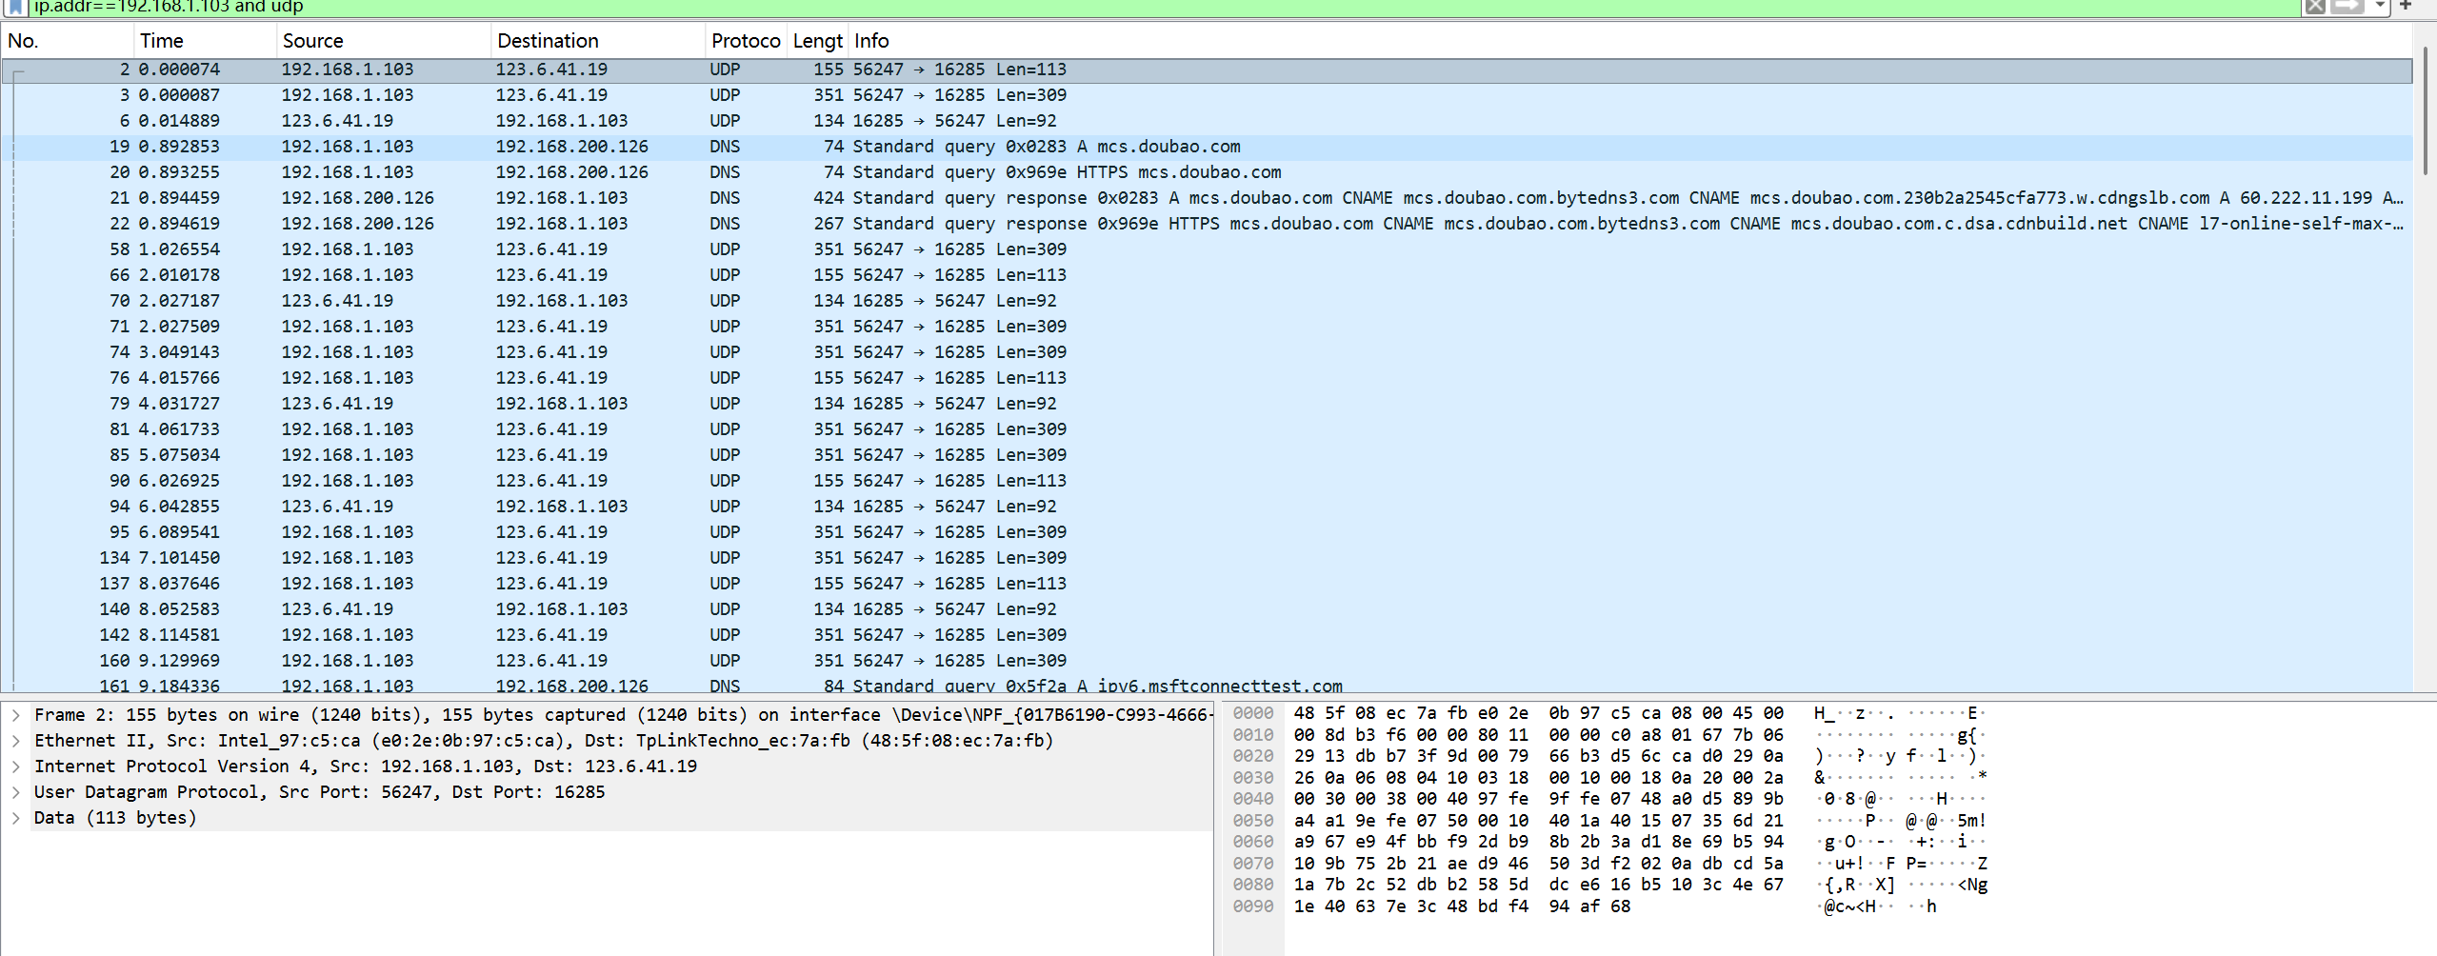Select packet 79 at time 4.031727

1207,404
